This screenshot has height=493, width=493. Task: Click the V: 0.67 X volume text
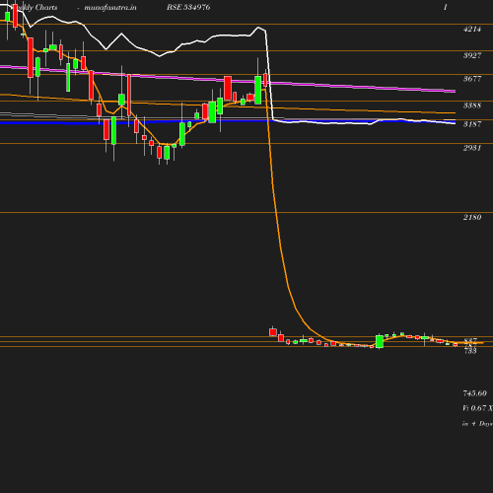click(477, 408)
